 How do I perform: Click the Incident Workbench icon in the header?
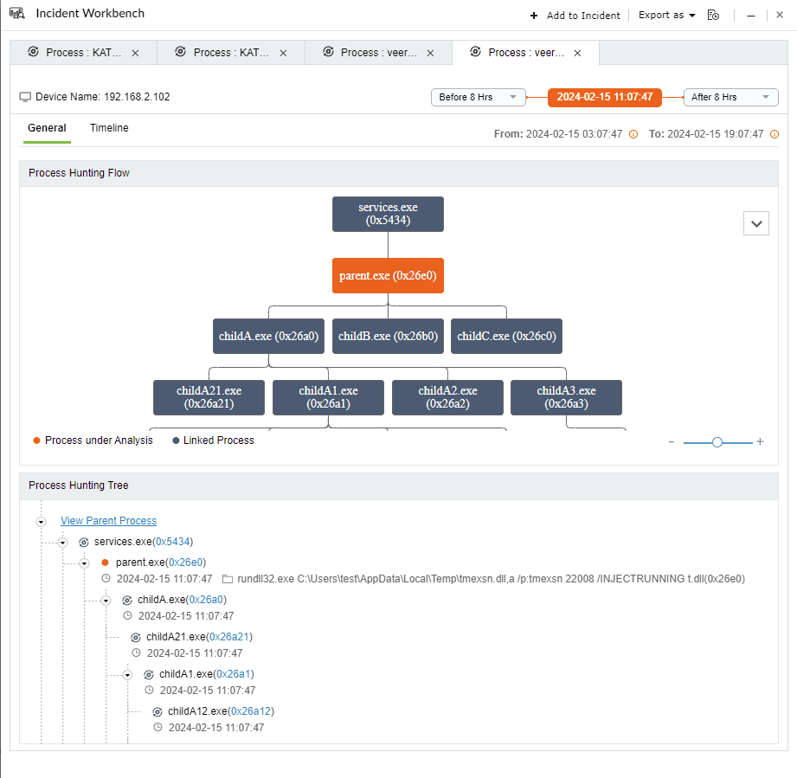[16, 13]
